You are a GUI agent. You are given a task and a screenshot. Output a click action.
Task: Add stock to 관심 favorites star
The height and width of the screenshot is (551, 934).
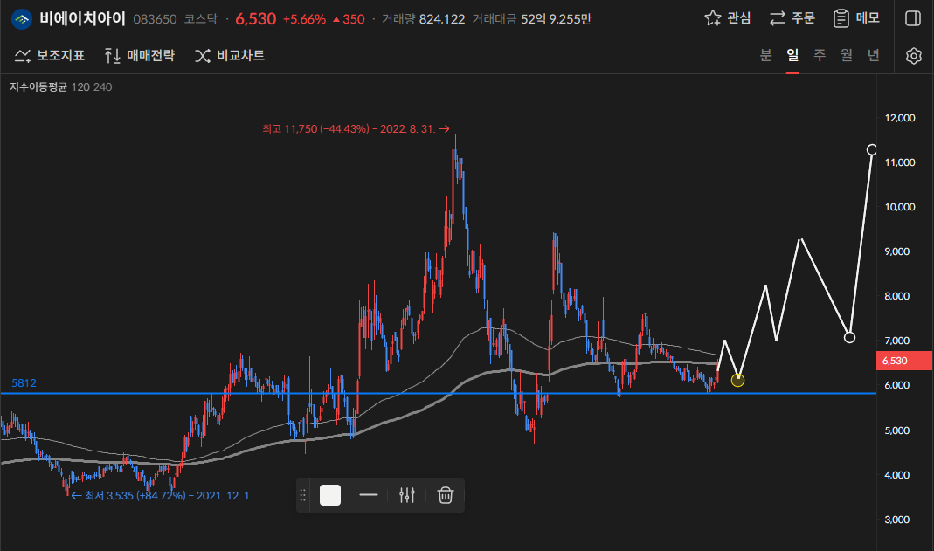(x=727, y=18)
